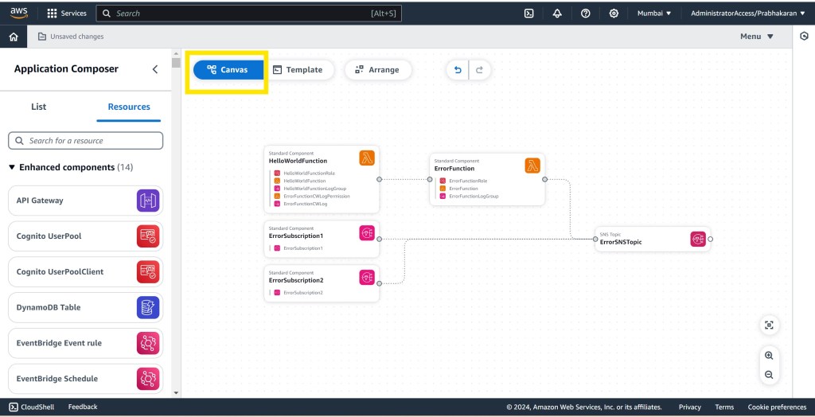Collapse Enhanced components section
815x417 pixels.
click(12, 167)
